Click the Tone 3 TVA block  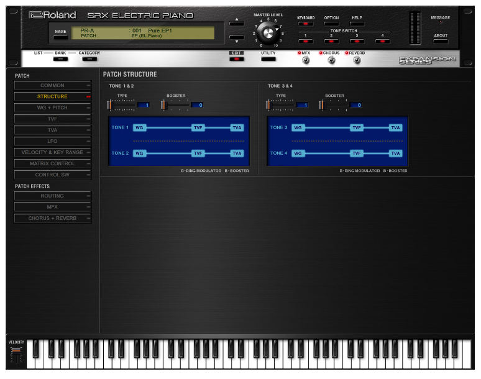pos(396,127)
